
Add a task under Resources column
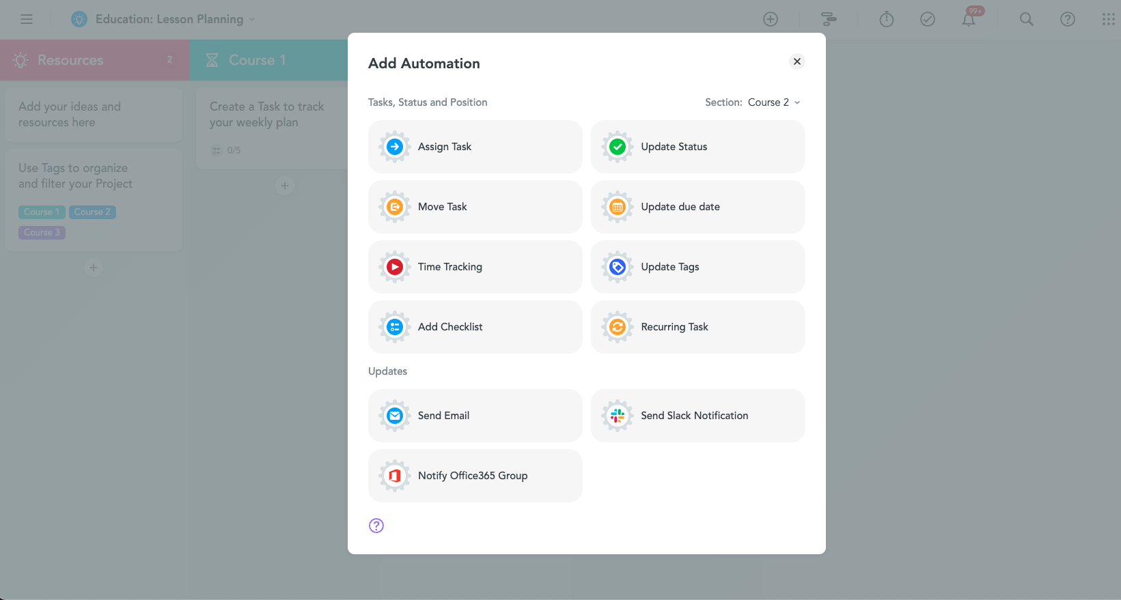pyautogui.click(x=94, y=268)
